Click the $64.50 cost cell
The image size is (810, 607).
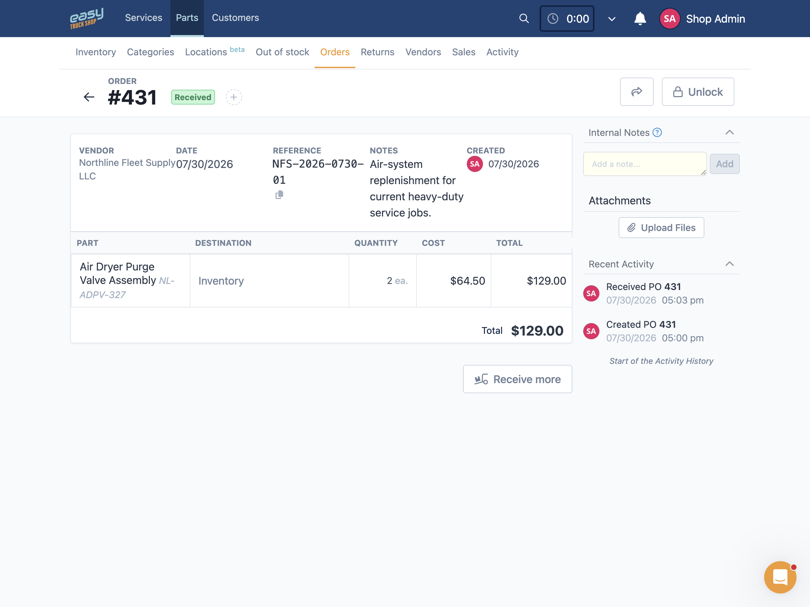454,281
